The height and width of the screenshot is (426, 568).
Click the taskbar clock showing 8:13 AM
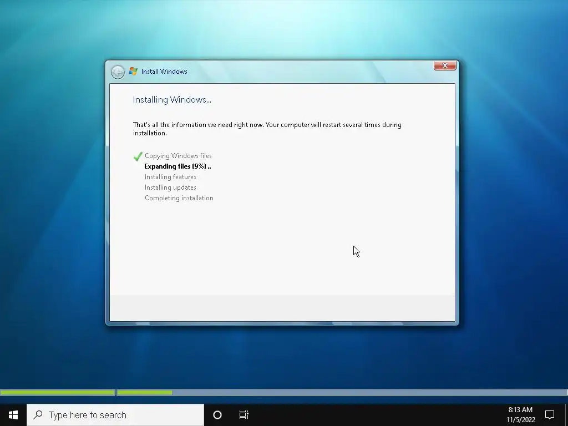click(520, 415)
